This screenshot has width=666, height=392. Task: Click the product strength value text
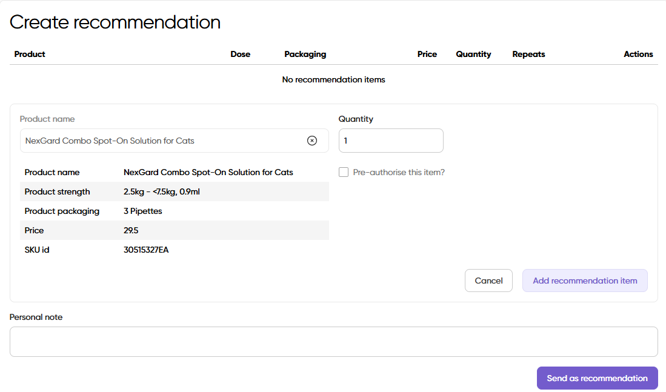click(x=162, y=191)
